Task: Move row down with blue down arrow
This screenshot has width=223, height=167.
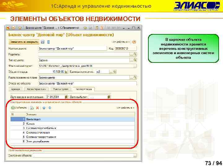Action: 50,108
